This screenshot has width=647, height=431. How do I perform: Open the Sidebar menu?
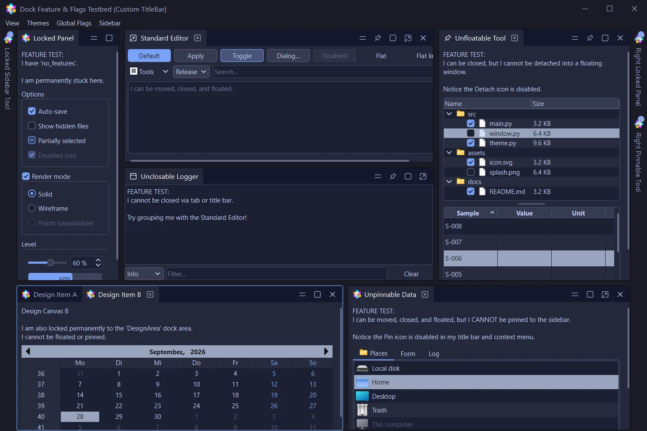[x=110, y=23]
